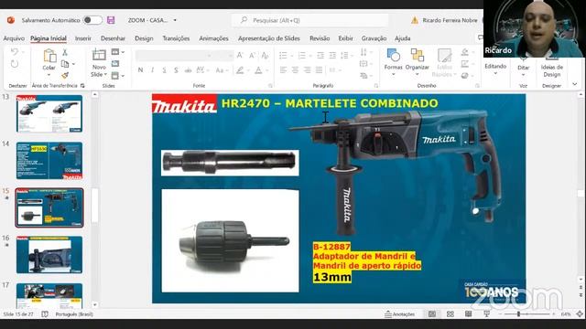Click the font color A icon
Screen dimensions: 586x329
[258, 70]
